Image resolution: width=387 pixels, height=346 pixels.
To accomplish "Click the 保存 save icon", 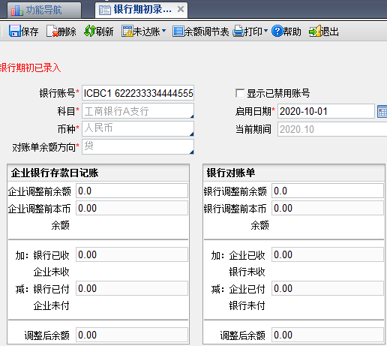I will [x=15, y=31].
